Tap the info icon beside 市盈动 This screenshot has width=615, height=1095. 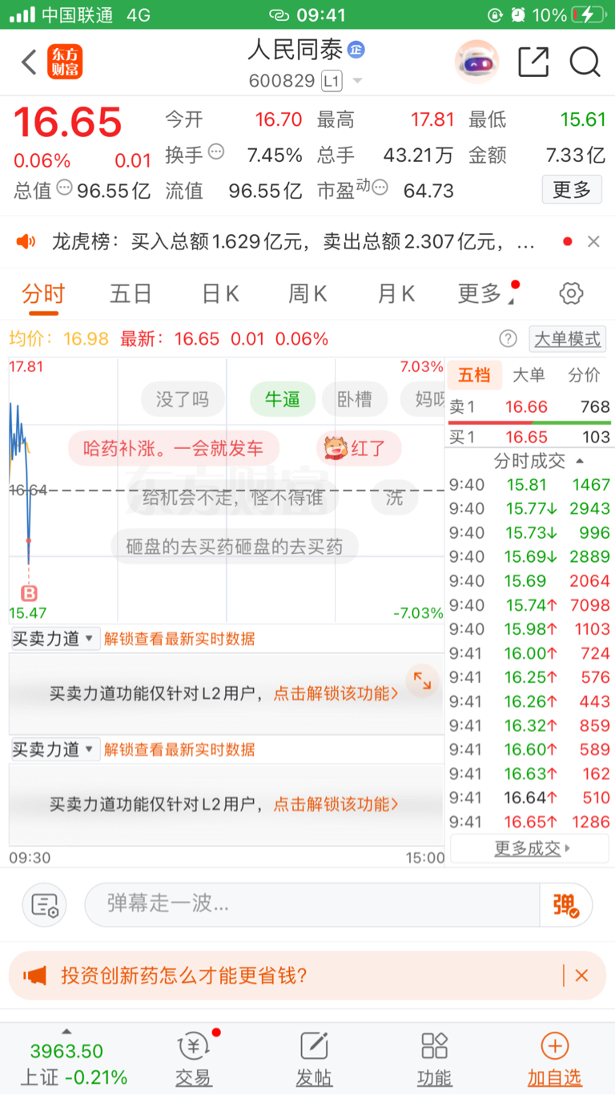point(380,188)
